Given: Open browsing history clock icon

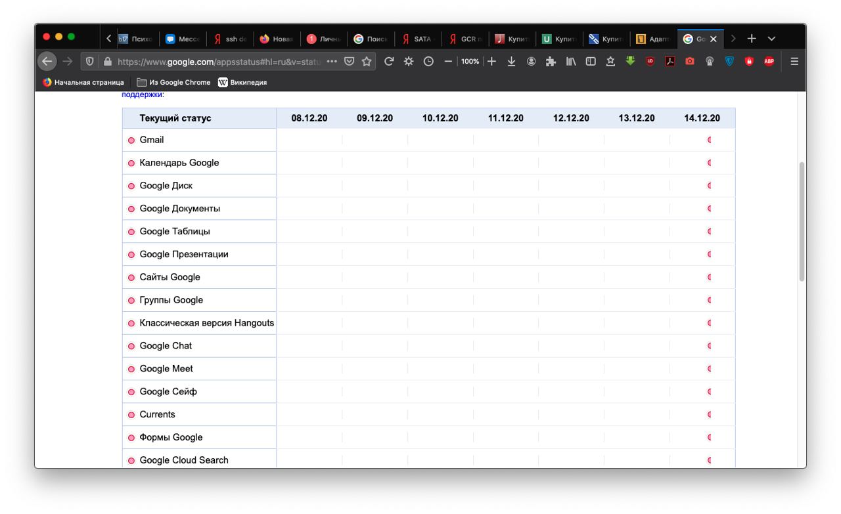Looking at the screenshot, I should [x=428, y=62].
